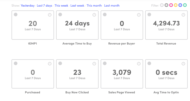
Task: Click the gray color dot on Revenue per Buyer card
Action: (x=105, y=15)
